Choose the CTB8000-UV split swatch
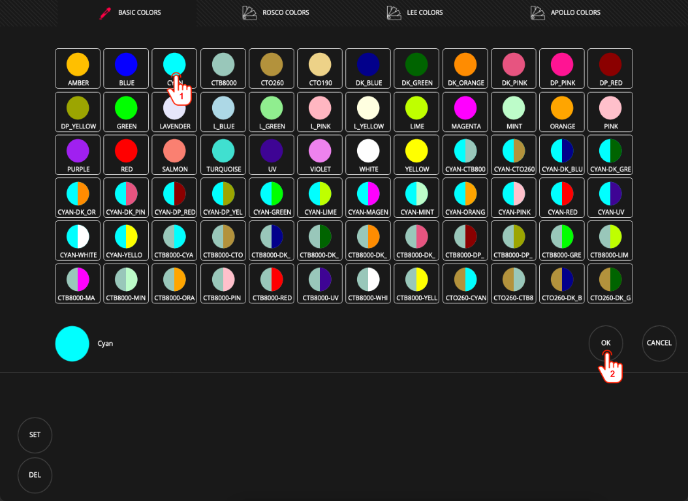The height and width of the screenshot is (501, 688). [319, 284]
